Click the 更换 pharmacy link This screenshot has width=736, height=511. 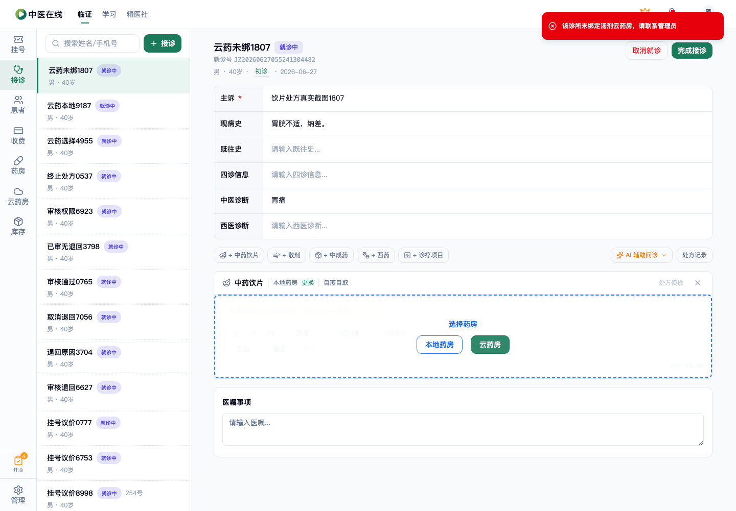tap(308, 283)
